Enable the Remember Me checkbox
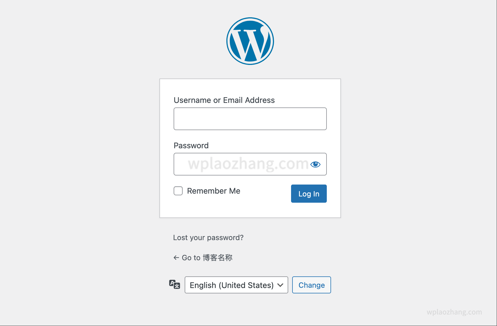 (178, 191)
